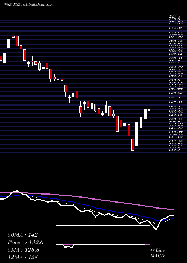This screenshot has width=187, height=263.
Task: Click the 121.55 price axis label
Action: pyautogui.click(x=176, y=128)
